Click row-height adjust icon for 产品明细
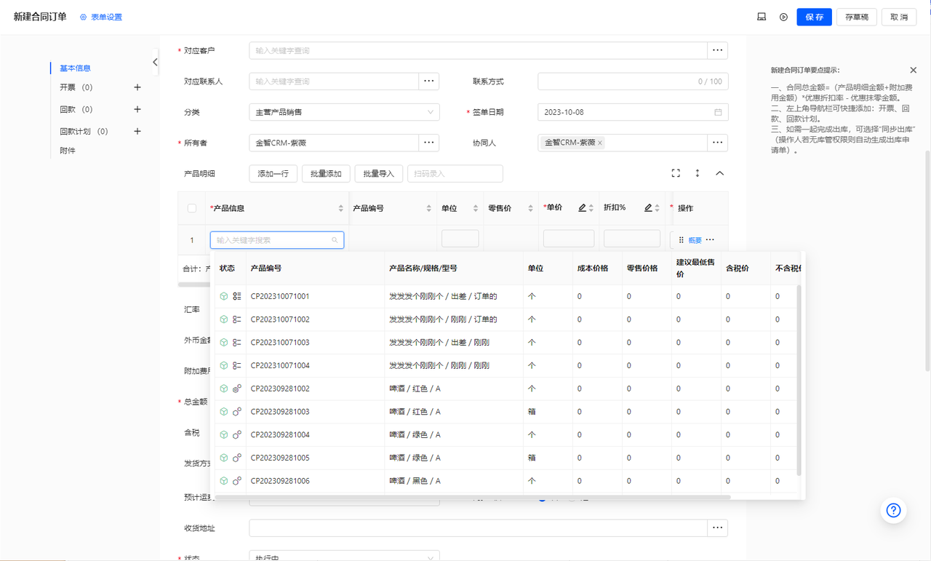 698,173
